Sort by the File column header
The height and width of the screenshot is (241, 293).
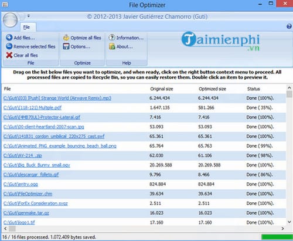coord(7,89)
